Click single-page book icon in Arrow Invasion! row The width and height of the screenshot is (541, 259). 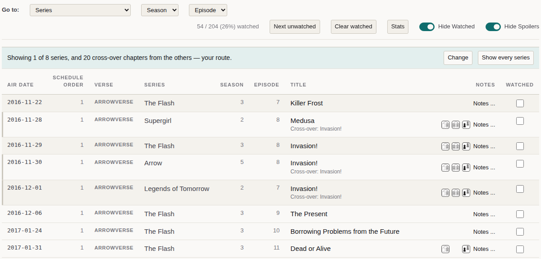(445, 167)
